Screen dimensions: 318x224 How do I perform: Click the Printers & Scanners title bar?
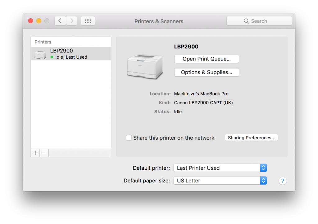tap(159, 21)
